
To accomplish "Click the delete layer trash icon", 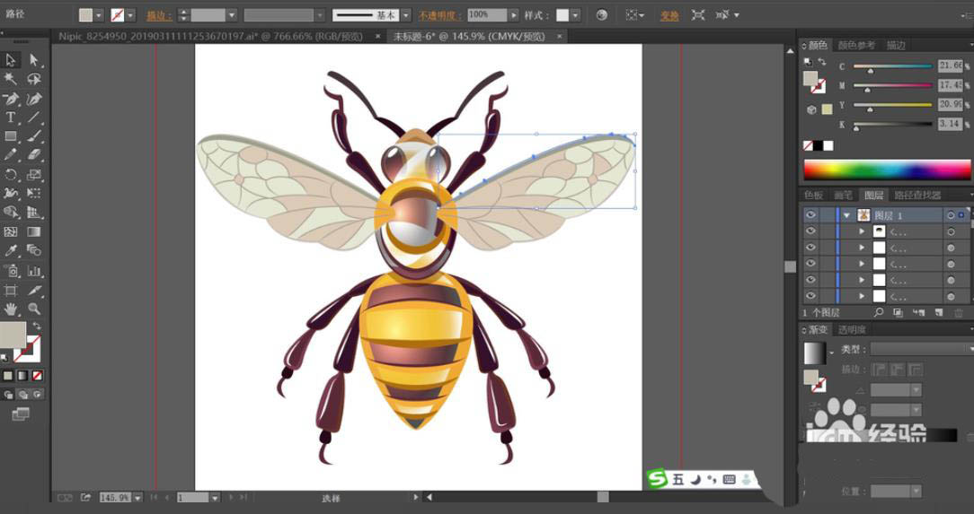I will pyautogui.click(x=958, y=312).
